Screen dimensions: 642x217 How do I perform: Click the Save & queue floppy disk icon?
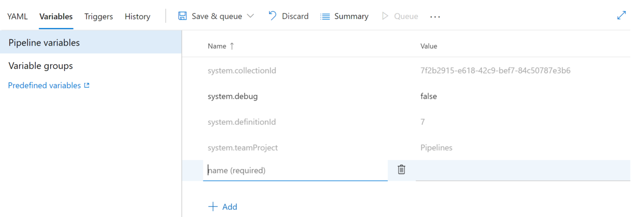click(182, 16)
